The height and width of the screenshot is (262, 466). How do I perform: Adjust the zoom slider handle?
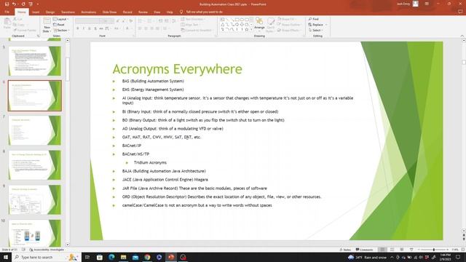[434, 250]
